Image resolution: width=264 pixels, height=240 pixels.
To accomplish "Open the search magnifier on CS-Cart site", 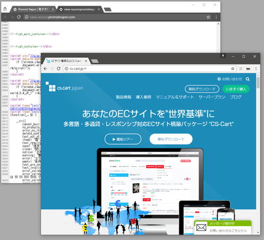I will point(248,79).
